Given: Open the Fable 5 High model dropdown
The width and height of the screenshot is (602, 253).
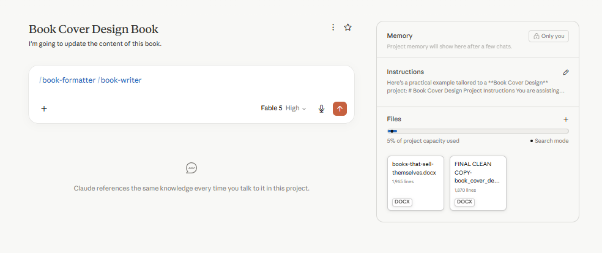Looking at the screenshot, I should coord(283,108).
